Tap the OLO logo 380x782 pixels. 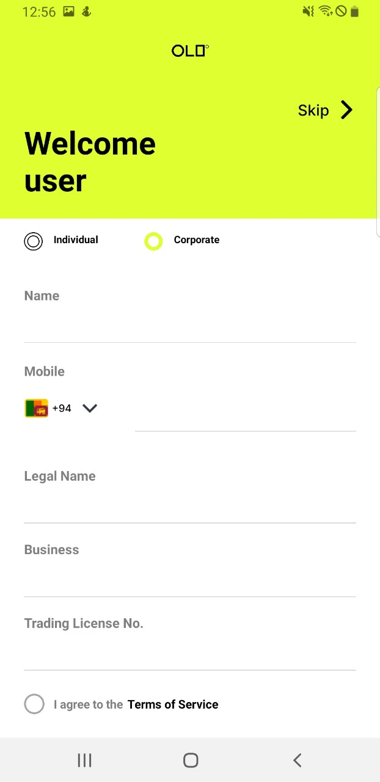[190, 51]
